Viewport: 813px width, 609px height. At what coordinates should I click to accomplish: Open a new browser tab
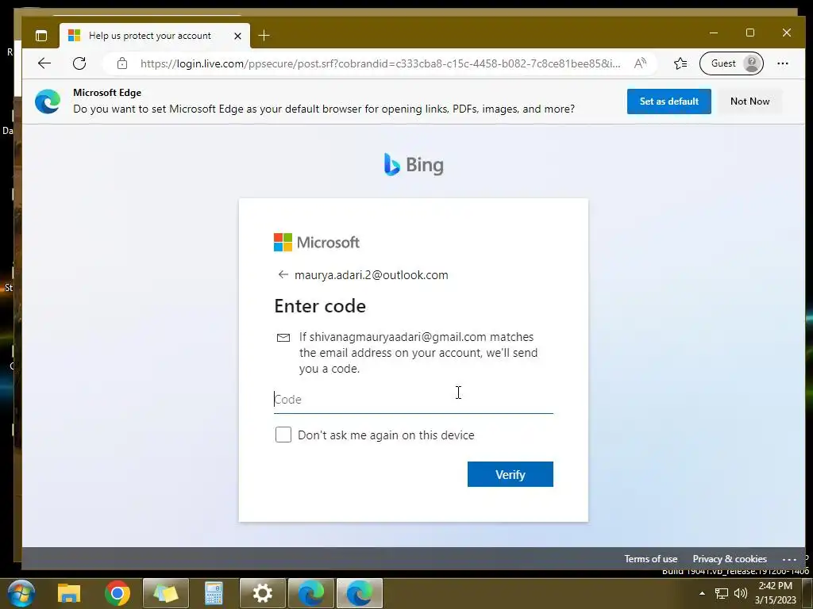[x=264, y=35]
